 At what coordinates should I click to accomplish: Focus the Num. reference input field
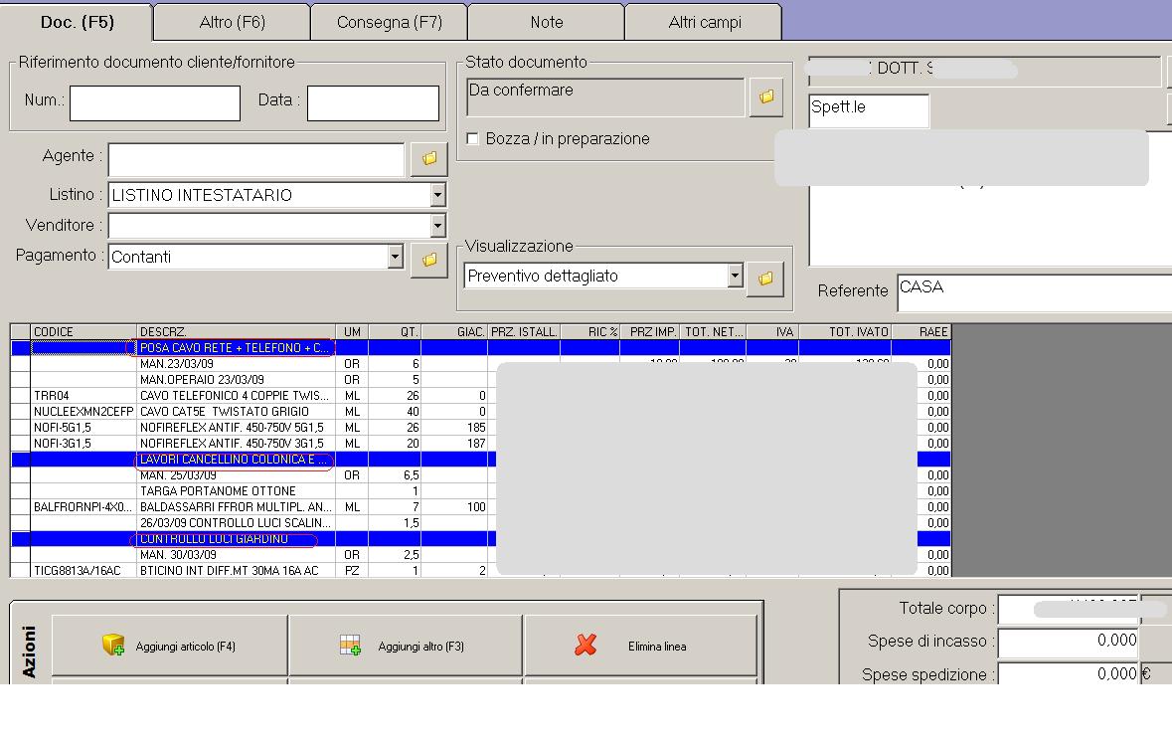click(x=155, y=103)
